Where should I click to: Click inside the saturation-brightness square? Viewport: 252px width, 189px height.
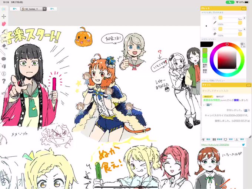[x=227, y=59]
